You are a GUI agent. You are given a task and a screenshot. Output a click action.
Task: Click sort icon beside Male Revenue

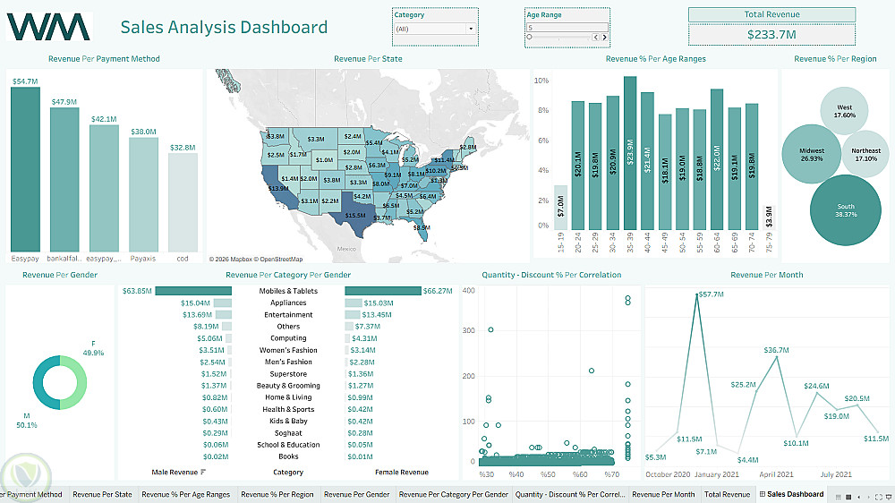coord(203,473)
